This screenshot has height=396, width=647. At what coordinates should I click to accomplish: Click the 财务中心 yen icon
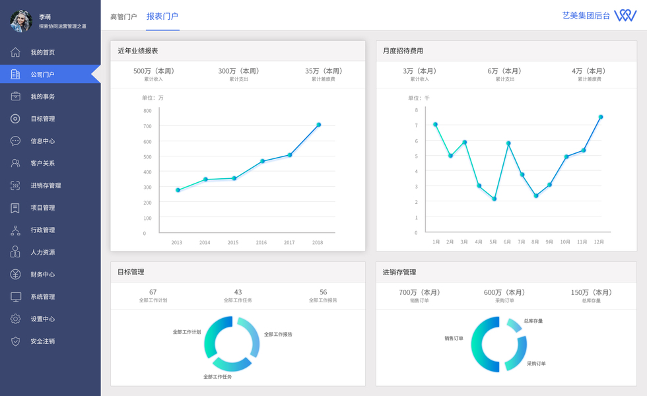(x=15, y=275)
